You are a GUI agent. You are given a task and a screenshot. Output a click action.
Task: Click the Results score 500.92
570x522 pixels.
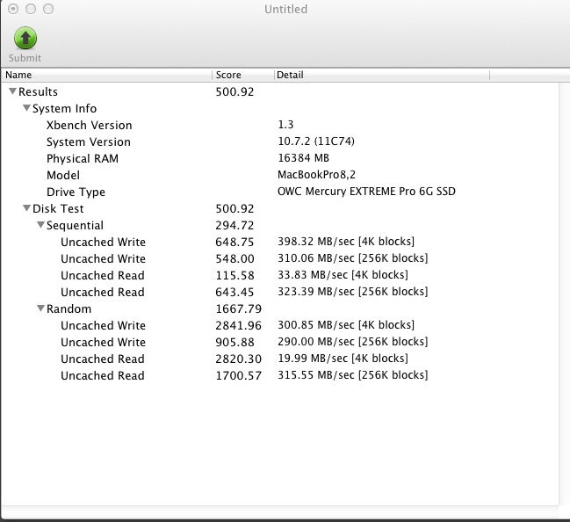point(234,91)
